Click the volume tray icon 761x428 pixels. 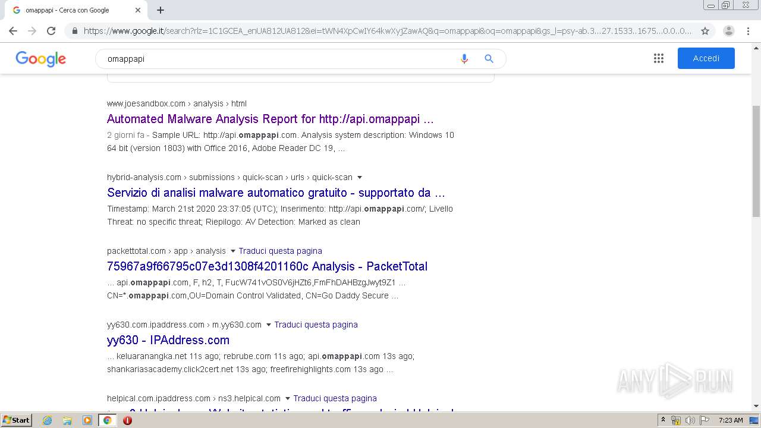[690, 420]
